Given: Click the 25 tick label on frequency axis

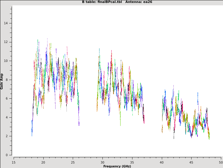Looking at the screenshot, I should (73, 162).
